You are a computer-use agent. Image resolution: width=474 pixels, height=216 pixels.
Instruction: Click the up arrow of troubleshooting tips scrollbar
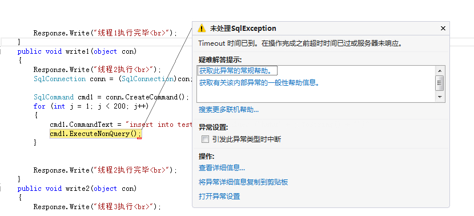(x=440, y=71)
